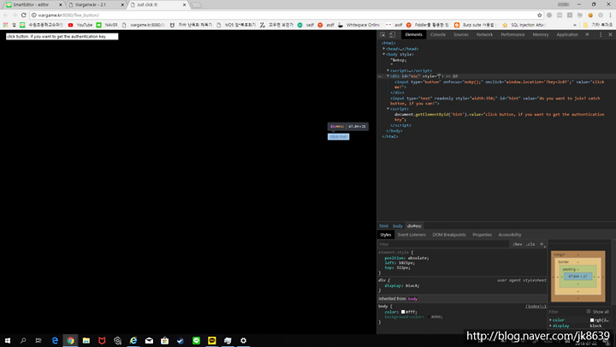Viewport: 616px width, 347px height.
Task: Show more DevTools tabs chevron
Action: [x=587, y=34]
